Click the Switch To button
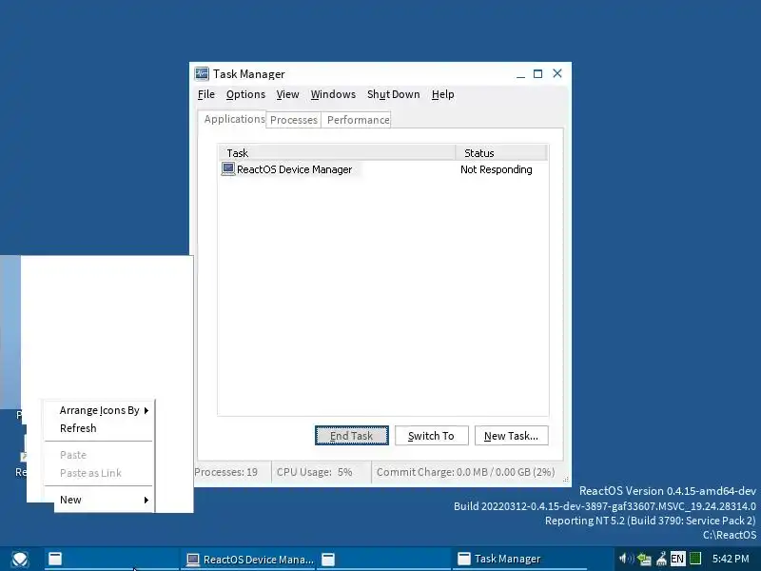Screen dimensions: 761x571 pyautogui.click(x=432, y=436)
